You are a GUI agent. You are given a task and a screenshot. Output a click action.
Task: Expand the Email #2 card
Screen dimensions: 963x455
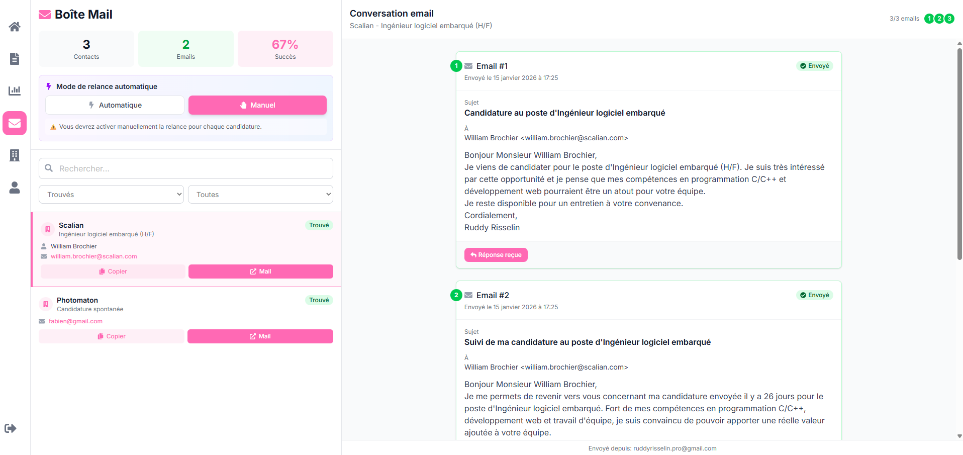pos(493,295)
